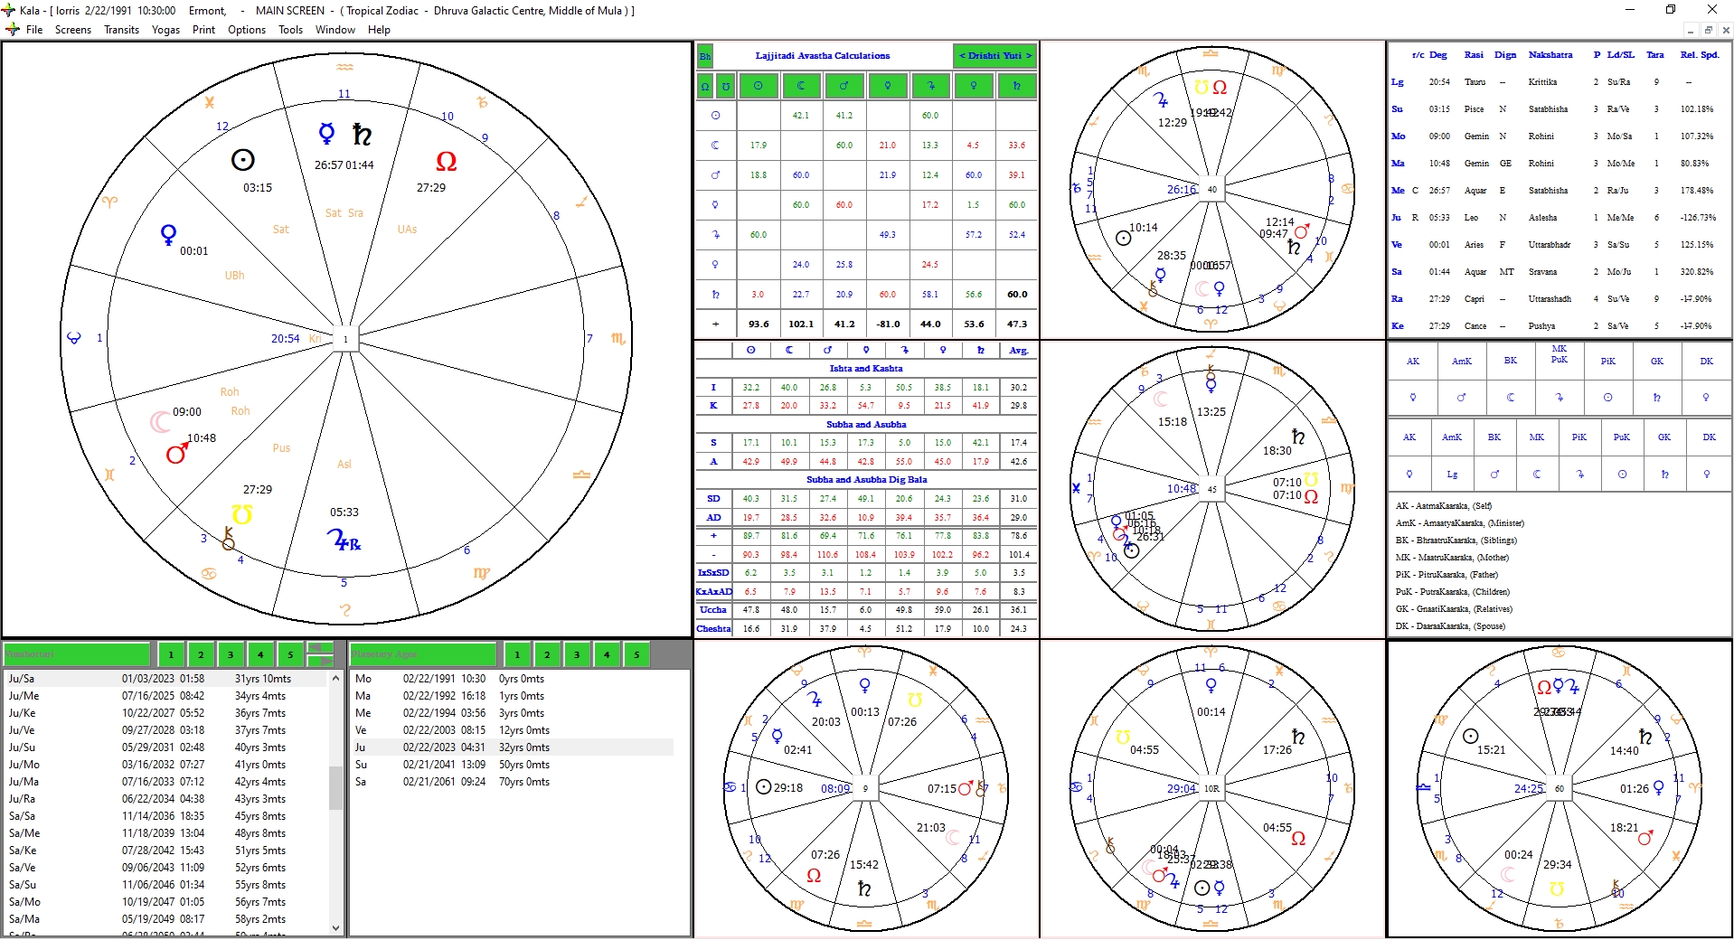Click Vimshottari level 3 button
The image size is (1734, 940).
coord(231,654)
